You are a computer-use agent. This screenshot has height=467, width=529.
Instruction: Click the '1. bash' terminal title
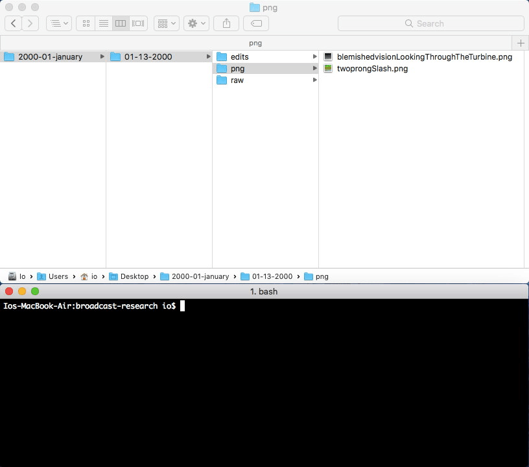tap(264, 291)
